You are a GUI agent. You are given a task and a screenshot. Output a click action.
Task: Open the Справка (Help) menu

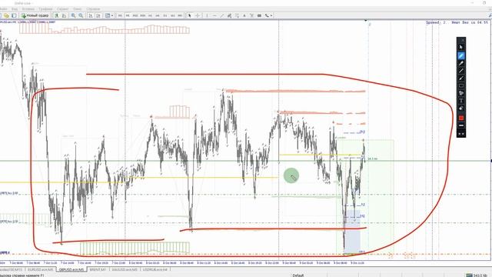click(x=93, y=9)
